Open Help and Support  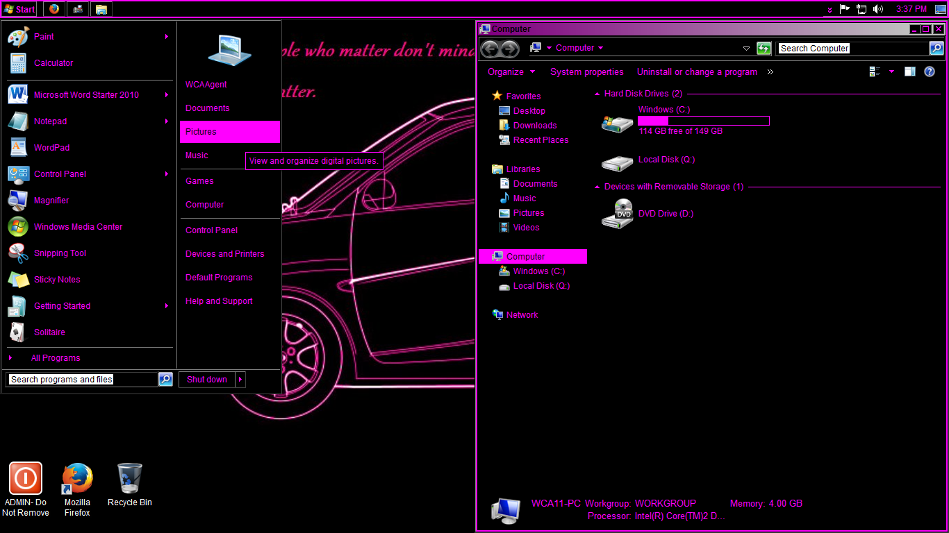[229, 301]
